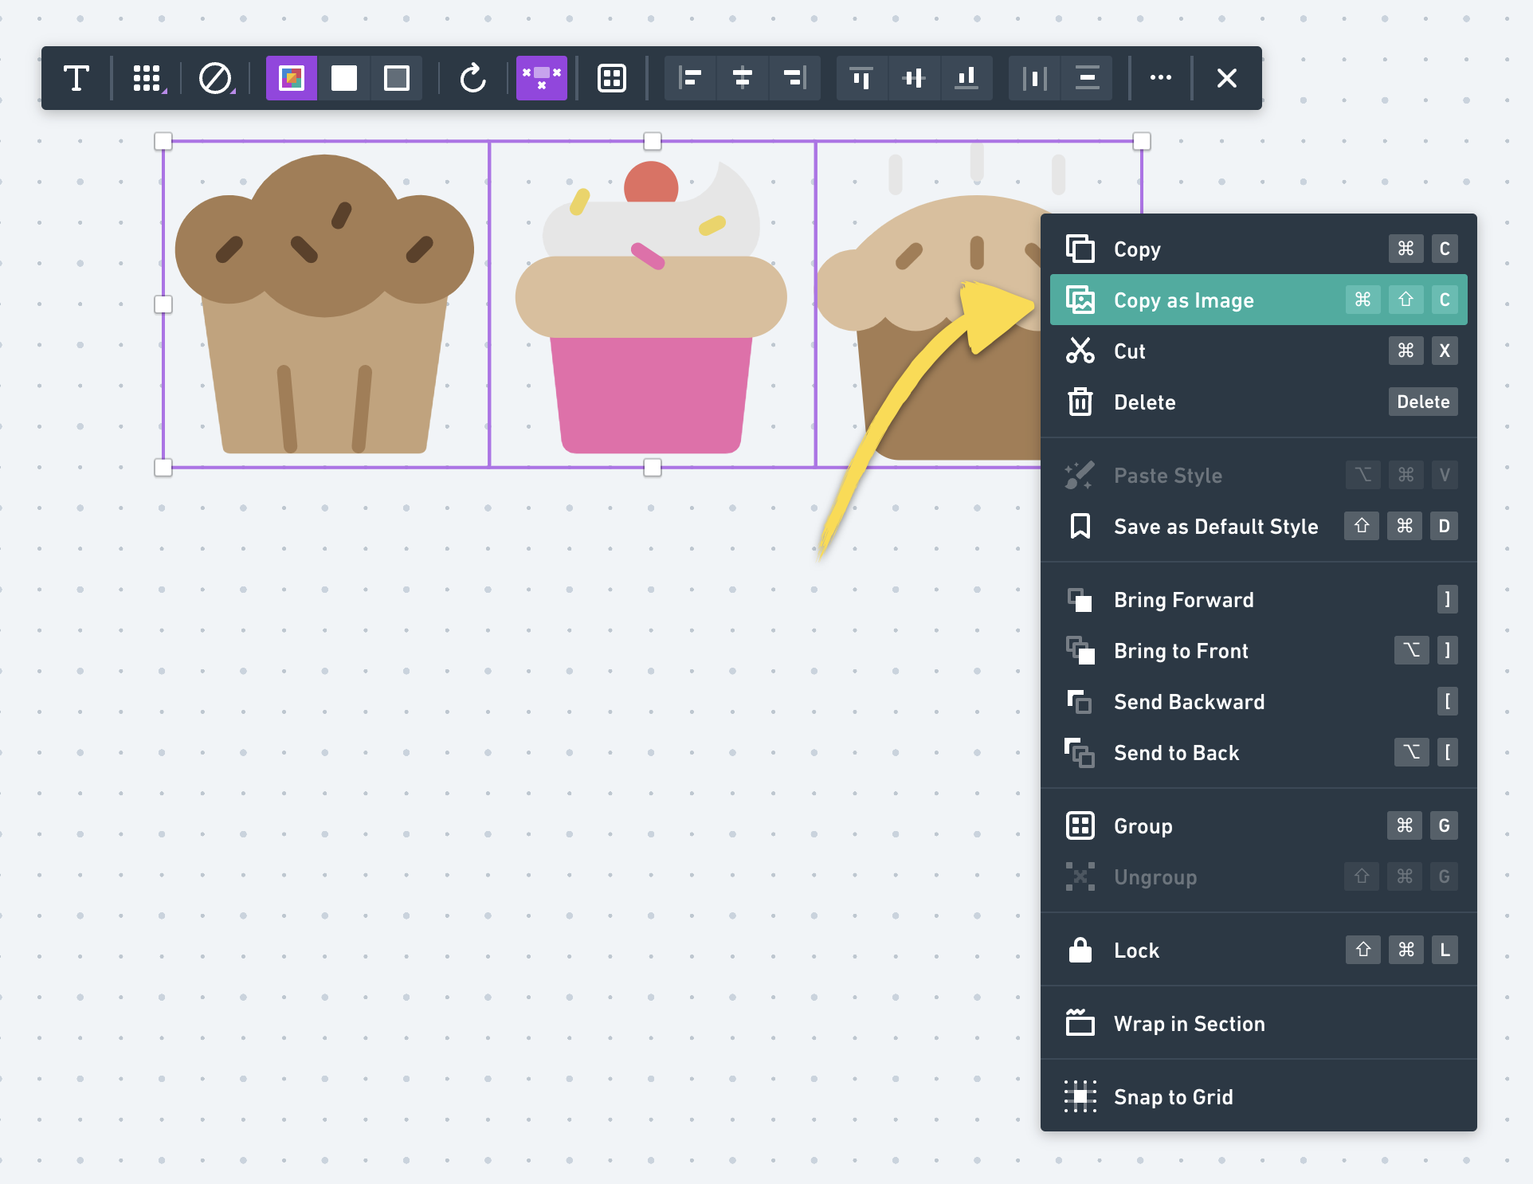Select Bring to Front menu entry
The image size is (1533, 1184).
1181,651
